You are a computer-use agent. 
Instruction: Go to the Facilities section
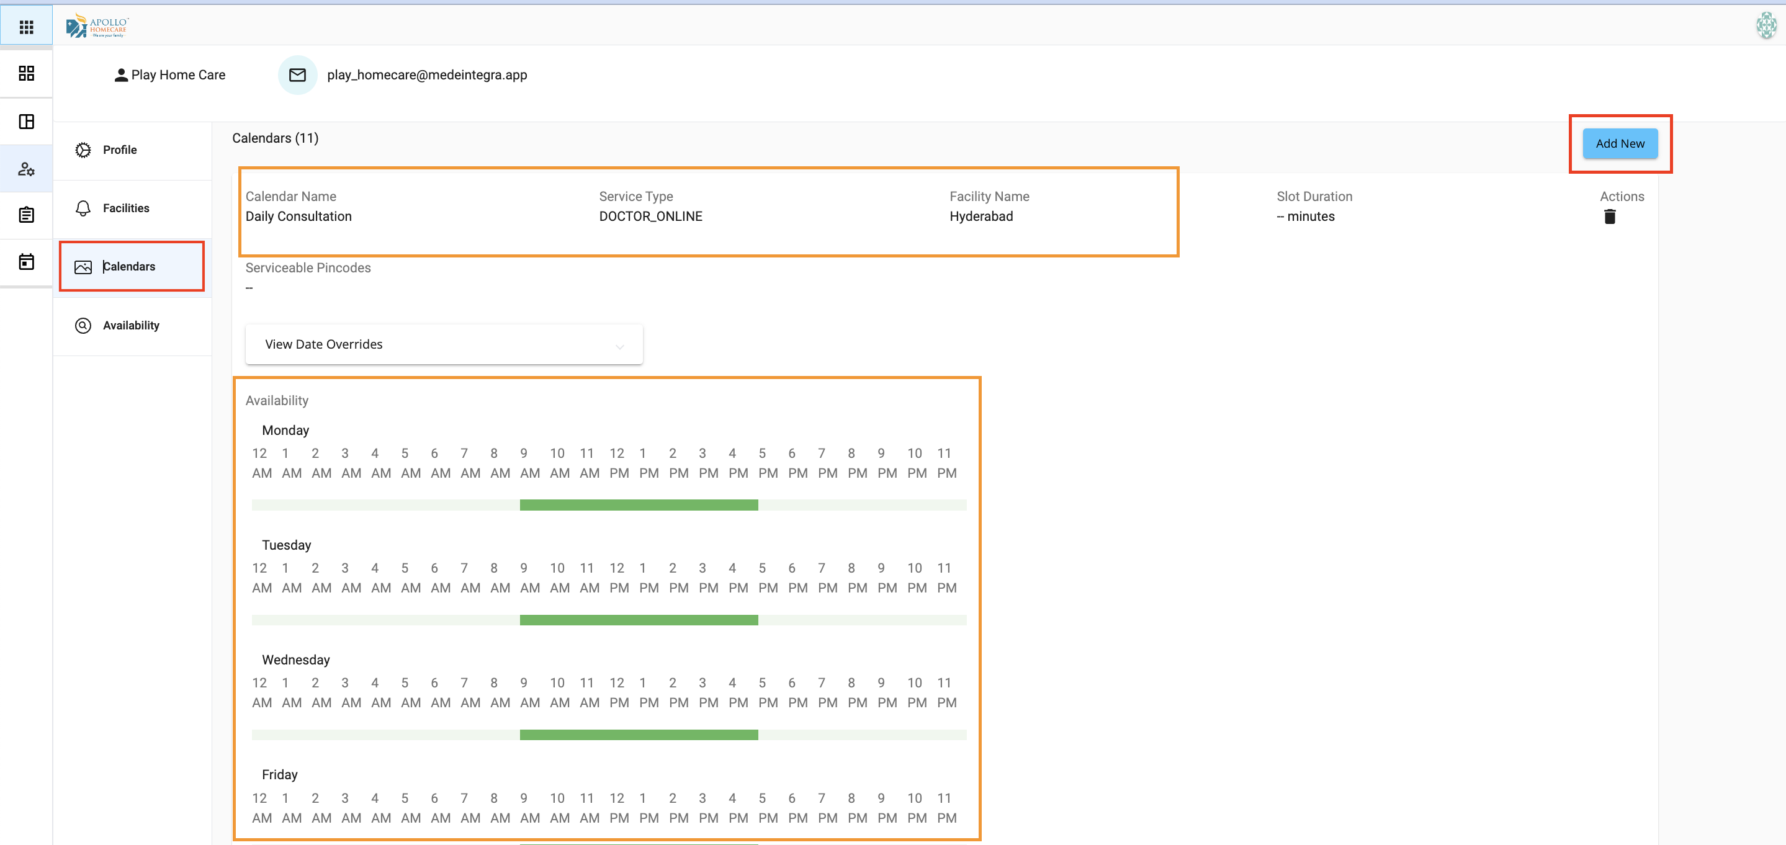[125, 208]
